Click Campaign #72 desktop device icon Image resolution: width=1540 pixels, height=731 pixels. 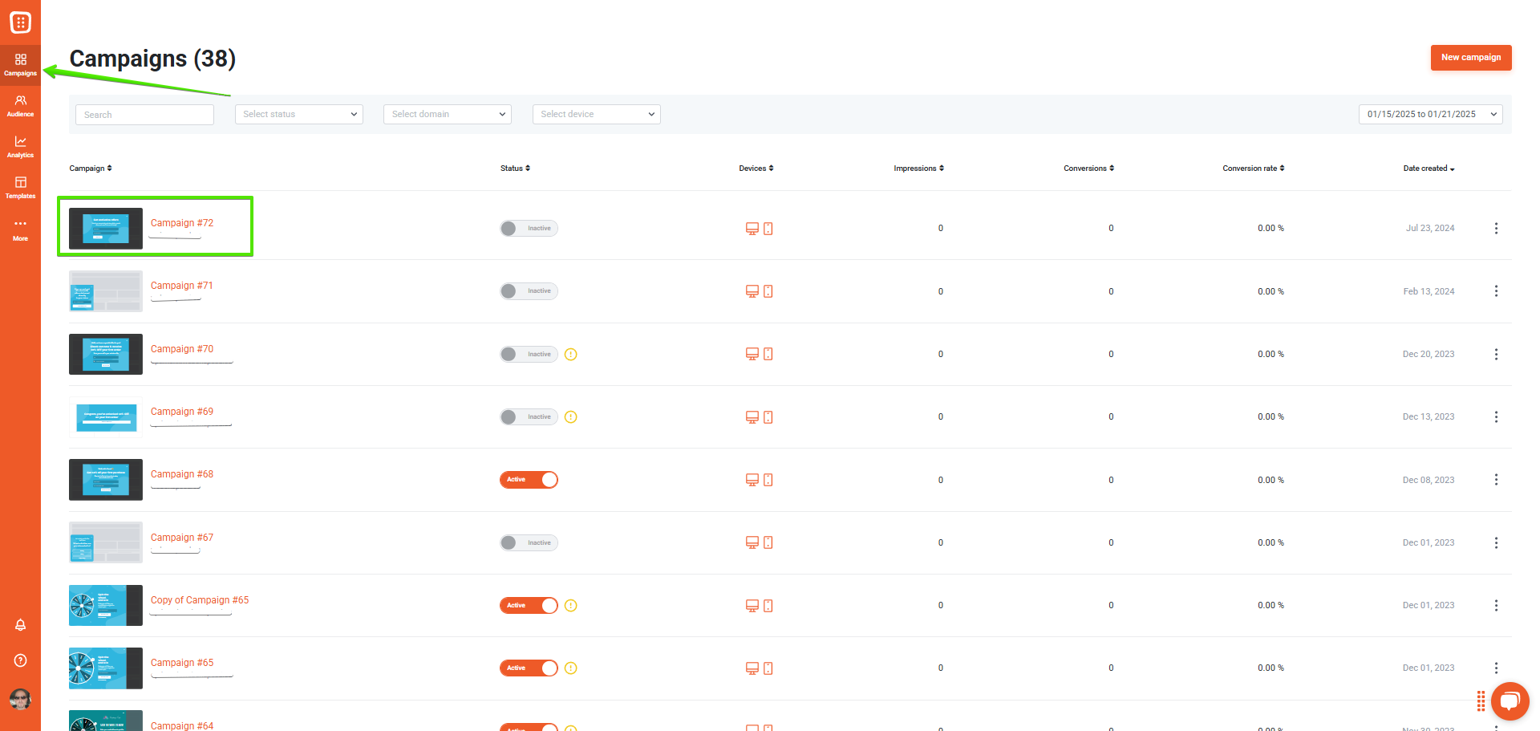pyautogui.click(x=752, y=229)
